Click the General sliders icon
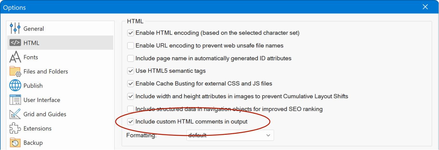The height and width of the screenshot is (150, 439). point(15,29)
